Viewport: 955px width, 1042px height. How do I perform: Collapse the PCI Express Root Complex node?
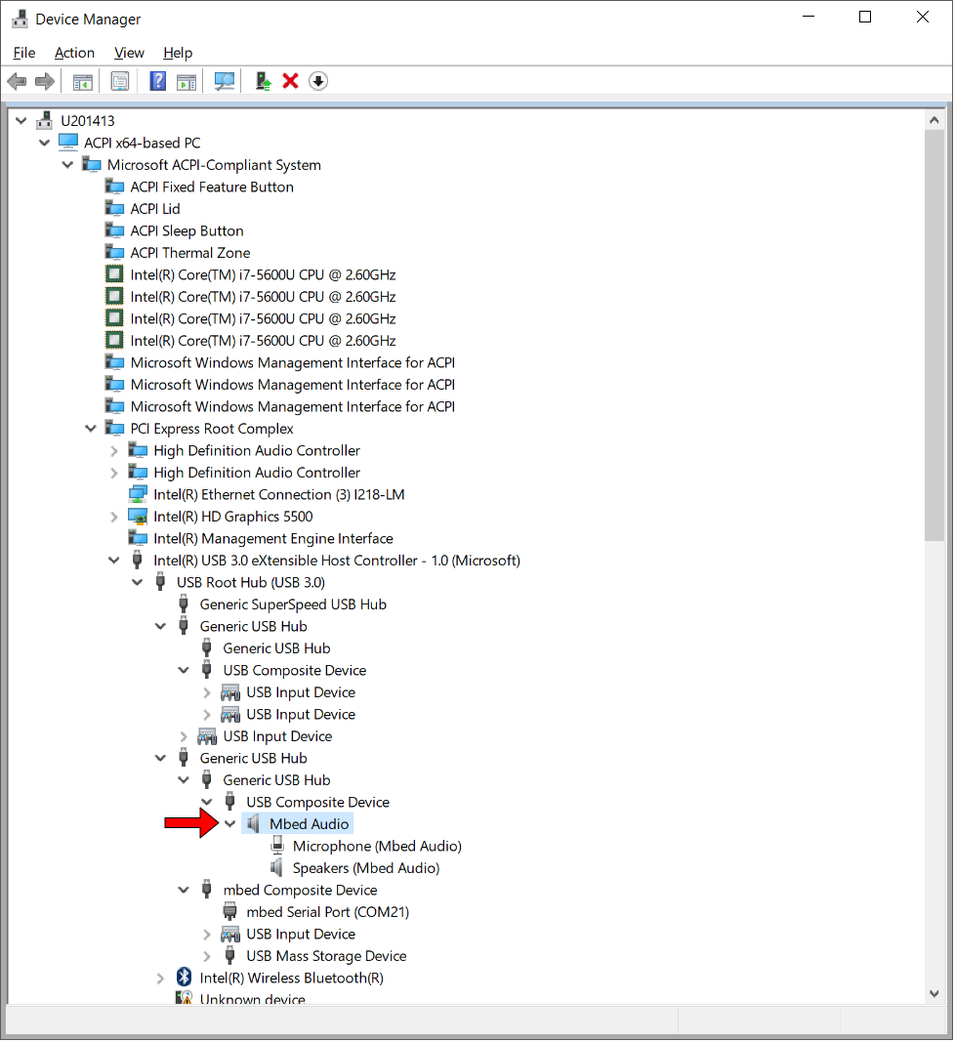pyautogui.click(x=91, y=428)
